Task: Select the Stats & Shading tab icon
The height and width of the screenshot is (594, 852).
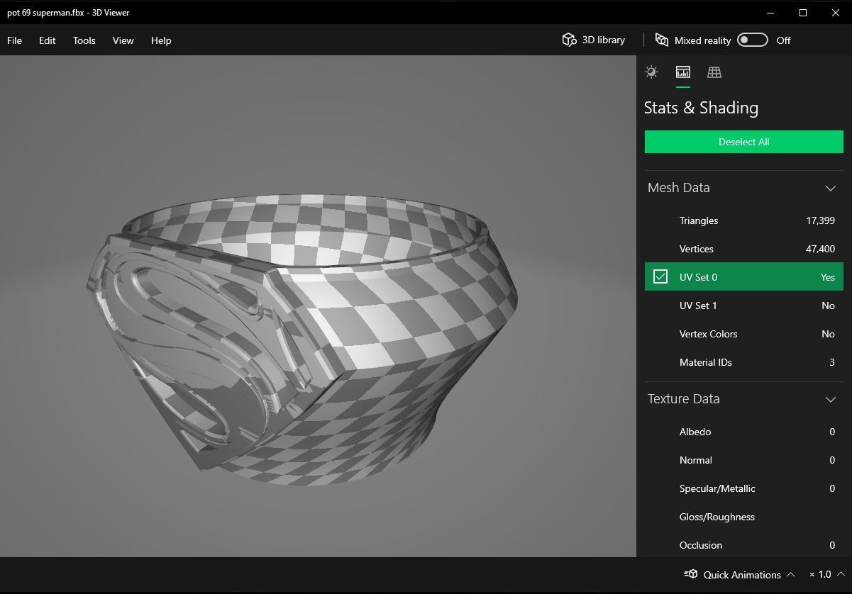Action: coord(682,72)
